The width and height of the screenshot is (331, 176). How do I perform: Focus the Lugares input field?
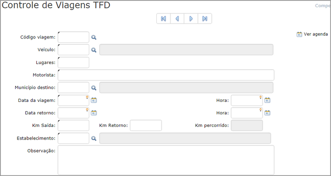point(73,63)
